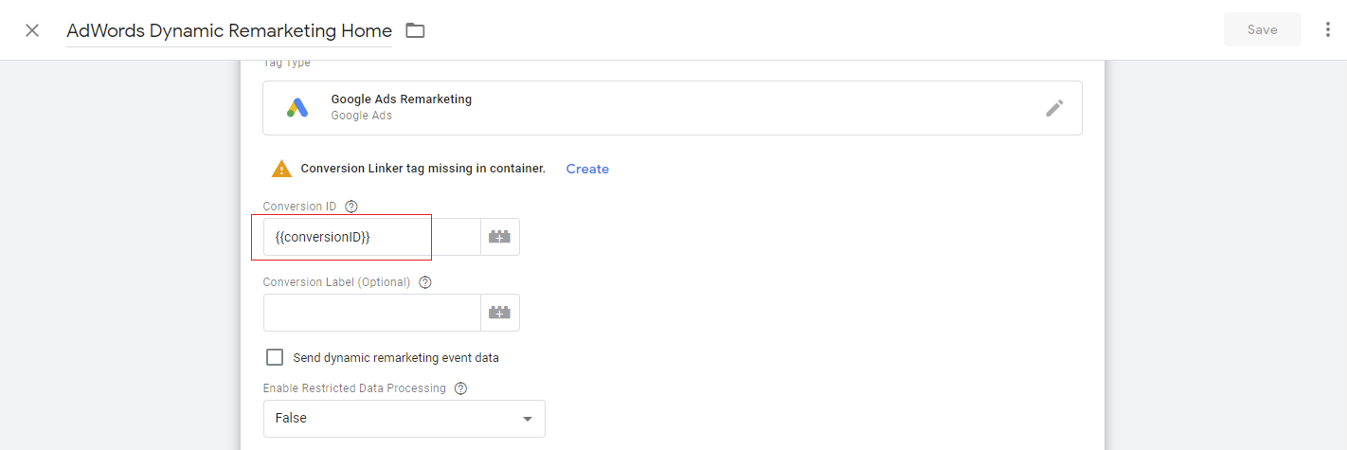
Task: Open the Conversion ID help tooltip icon
Action: (351, 207)
